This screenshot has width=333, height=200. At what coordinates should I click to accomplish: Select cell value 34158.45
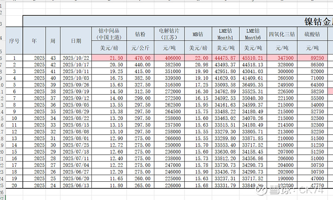[x=253, y=152]
